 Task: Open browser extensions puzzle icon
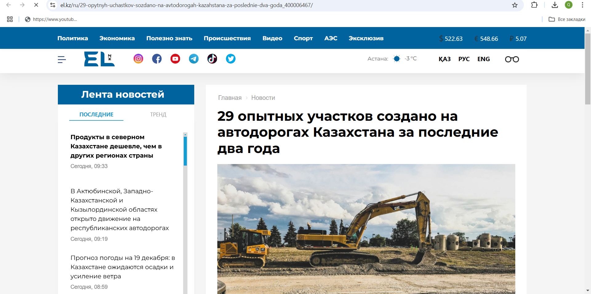click(x=534, y=5)
